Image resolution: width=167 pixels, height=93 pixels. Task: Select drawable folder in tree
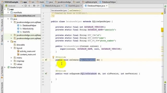tap(21, 45)
